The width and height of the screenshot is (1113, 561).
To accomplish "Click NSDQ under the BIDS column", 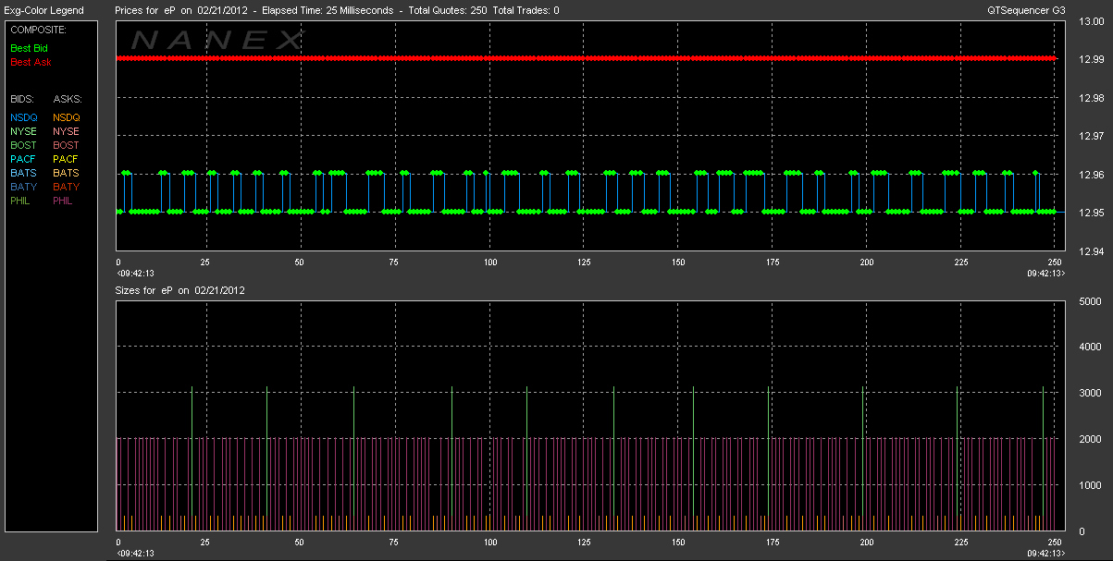I will pos(23,117).
